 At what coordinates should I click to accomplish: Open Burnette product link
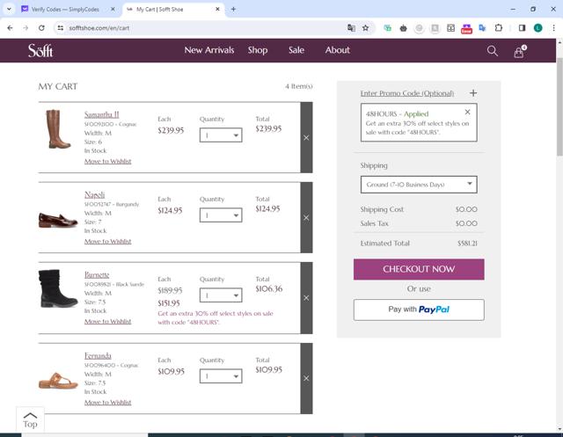pyautogui.click(x=97, y=275)
